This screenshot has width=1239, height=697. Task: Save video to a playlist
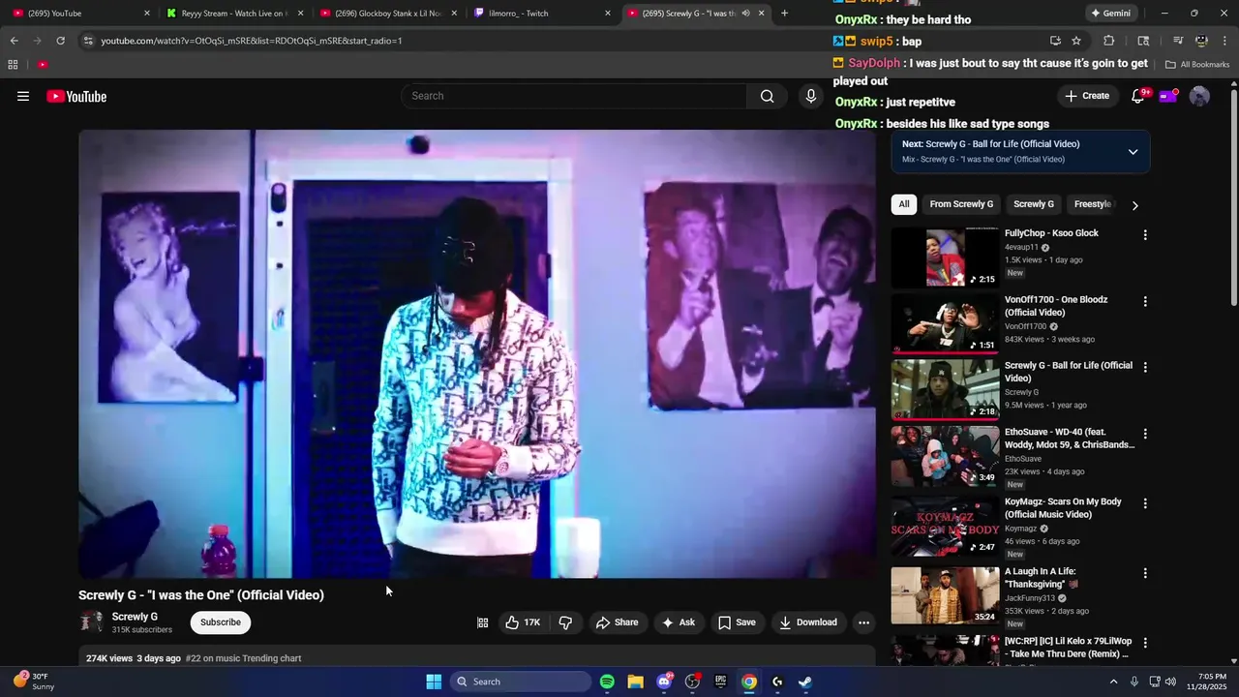737,622
